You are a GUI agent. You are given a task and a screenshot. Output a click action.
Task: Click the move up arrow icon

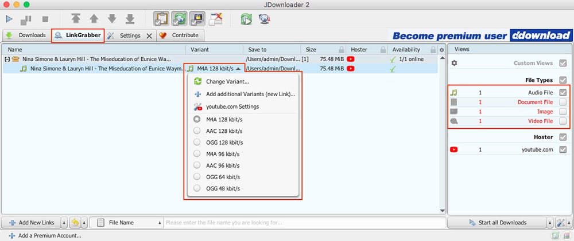point(94,19)
